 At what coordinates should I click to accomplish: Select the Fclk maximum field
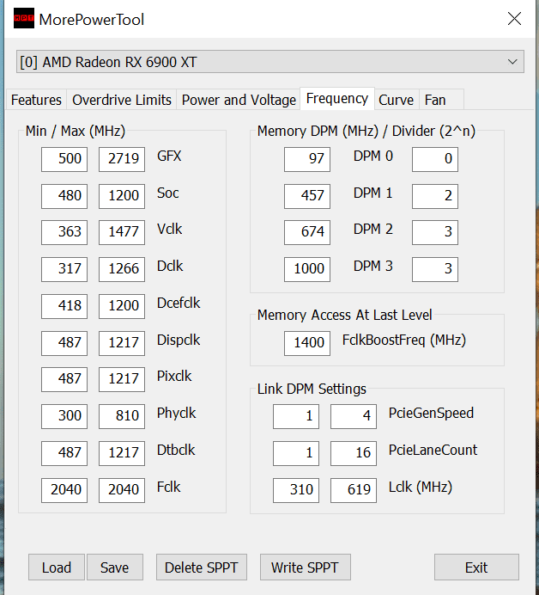(x=122, y=490)
